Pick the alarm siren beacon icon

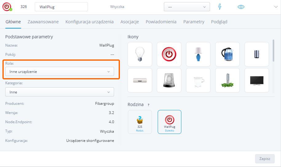pos(169,80)
